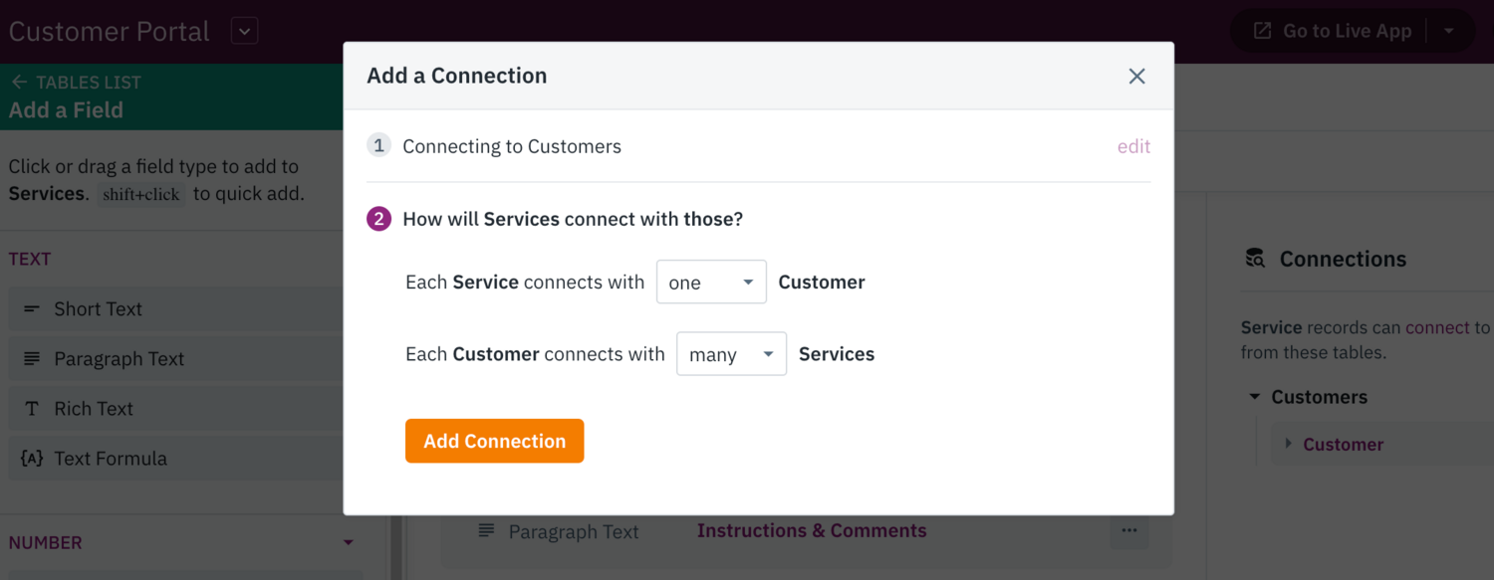Screen dimensions: 1494x580
Task: Select the Text Formula field type icon
Action: (x=32, y=459)
